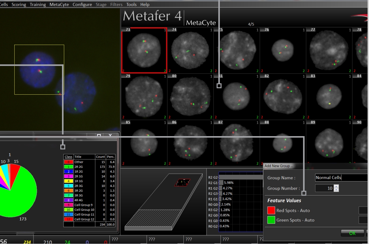The width and height of the screenshot is (369, 244).
Task: Click the Green Spots - Auto value box
Action: pyautogui.click(x=364, y=220)
